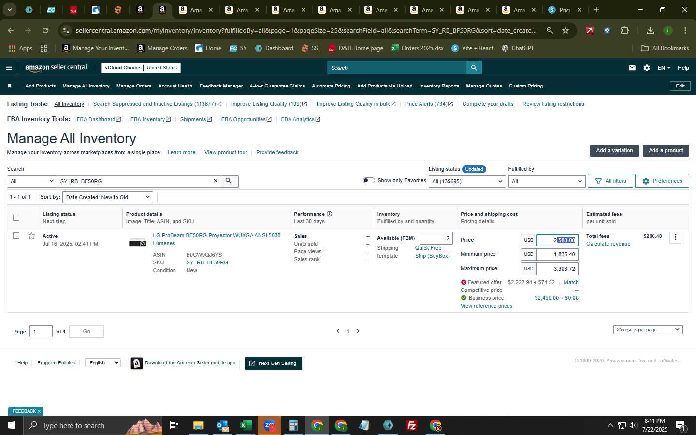The width and height of the screenshot is (696, 435).
Task: Click the Minimum price input field
Action: [x=557, y=254]
